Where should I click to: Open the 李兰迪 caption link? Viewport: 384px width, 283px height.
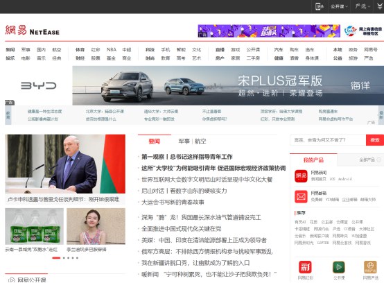point(87,250)
